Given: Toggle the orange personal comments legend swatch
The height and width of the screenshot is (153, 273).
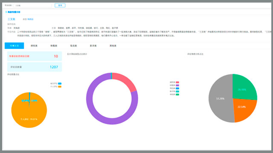Looking at the screenshot, I should coord(60,87).
